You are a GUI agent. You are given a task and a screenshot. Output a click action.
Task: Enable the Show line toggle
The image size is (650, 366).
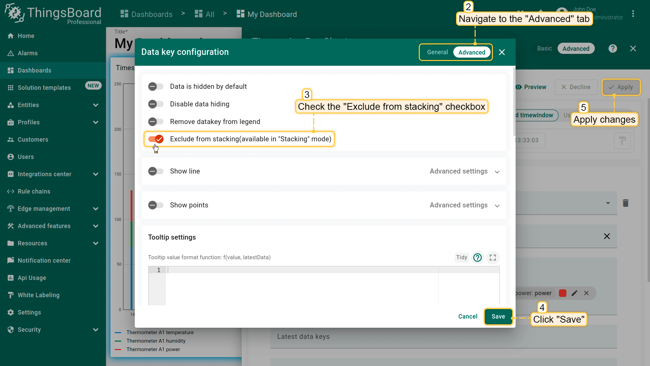coord(156,171)
